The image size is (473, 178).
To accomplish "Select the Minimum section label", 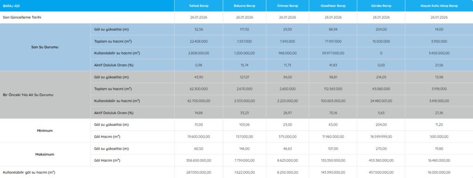I will point(45,131).
